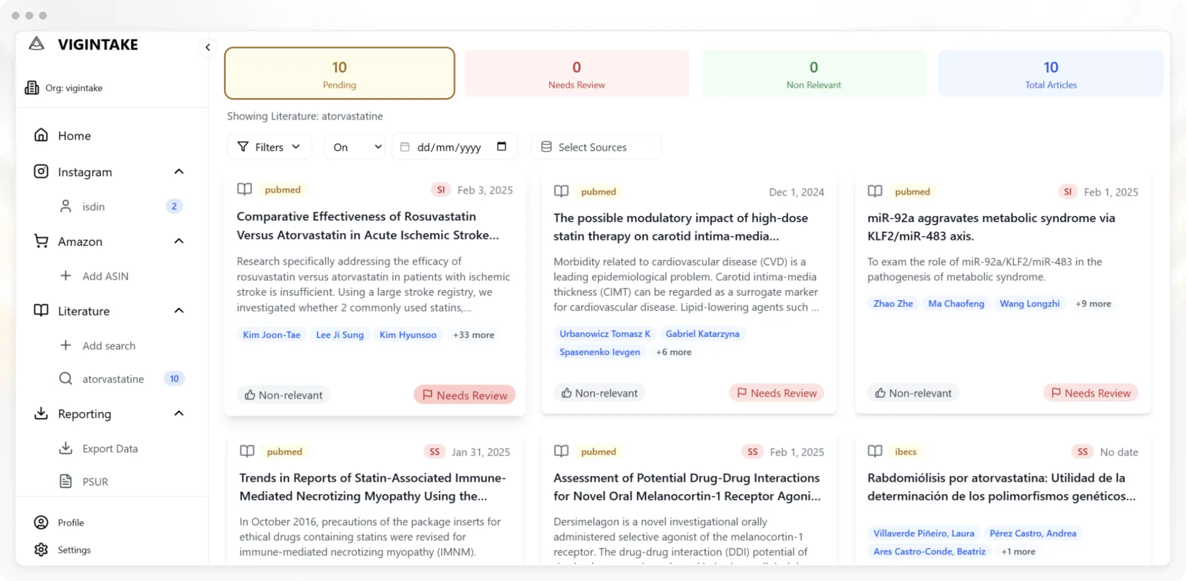
Task: Open the On date condition dropdown
Action: point(355,147)
